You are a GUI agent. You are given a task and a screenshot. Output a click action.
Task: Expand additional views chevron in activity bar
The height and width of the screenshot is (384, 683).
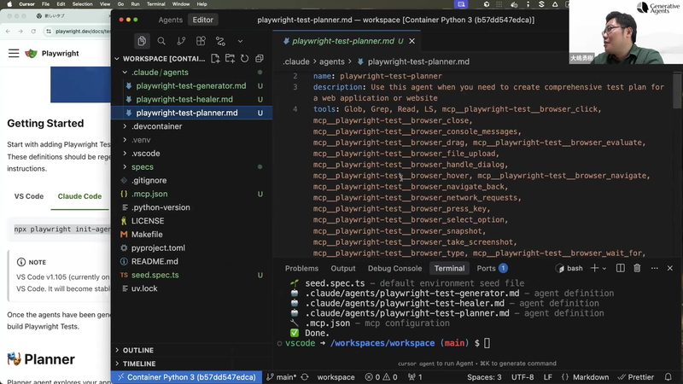tap(240, 41)
